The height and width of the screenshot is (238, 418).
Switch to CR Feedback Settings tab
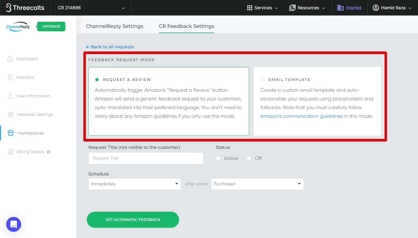pyautogui.click(x=187, y=26)
